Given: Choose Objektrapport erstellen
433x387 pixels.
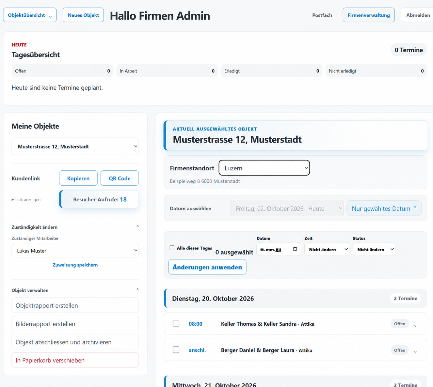Looking at the screenshot, I should tap(75, 305).
